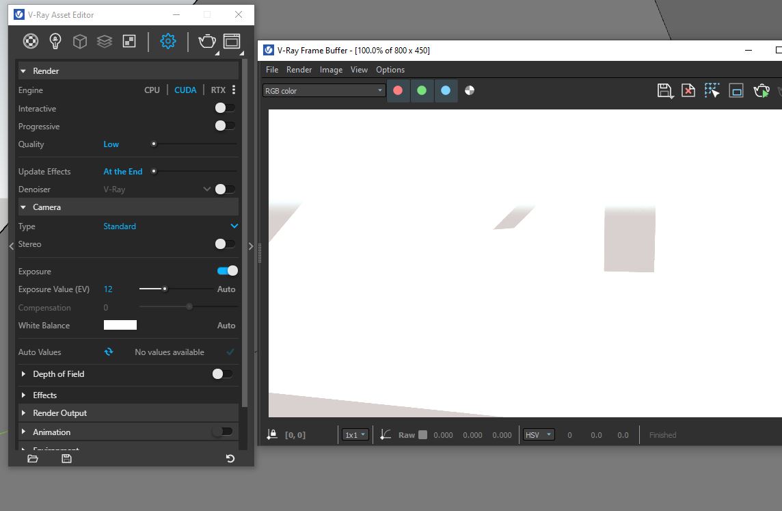Open View menu in Frame Buffer
Viewport: 782px width, 511px height.
[359, 69]
